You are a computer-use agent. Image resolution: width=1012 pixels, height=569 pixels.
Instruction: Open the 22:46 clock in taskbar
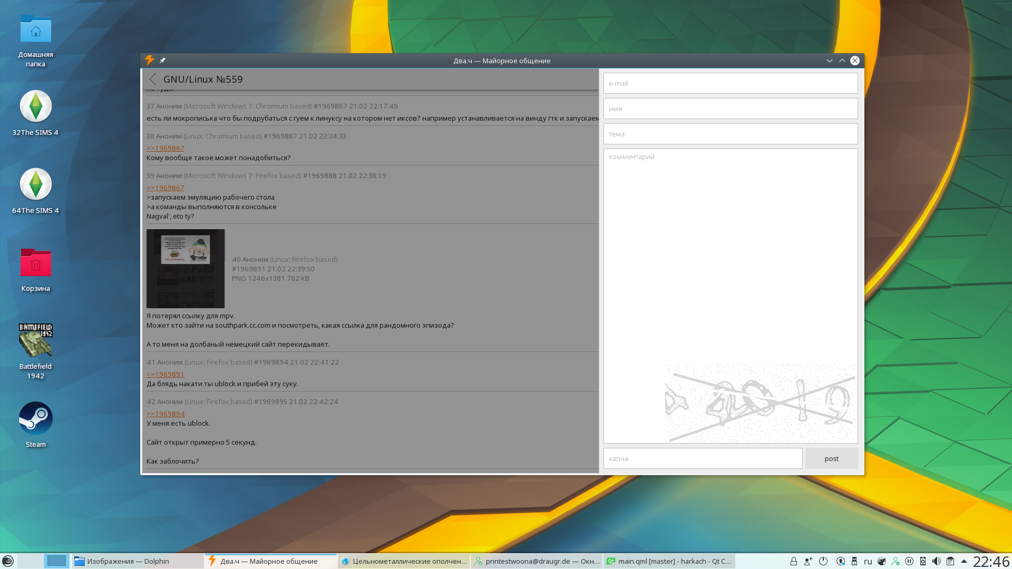point(991,561)
